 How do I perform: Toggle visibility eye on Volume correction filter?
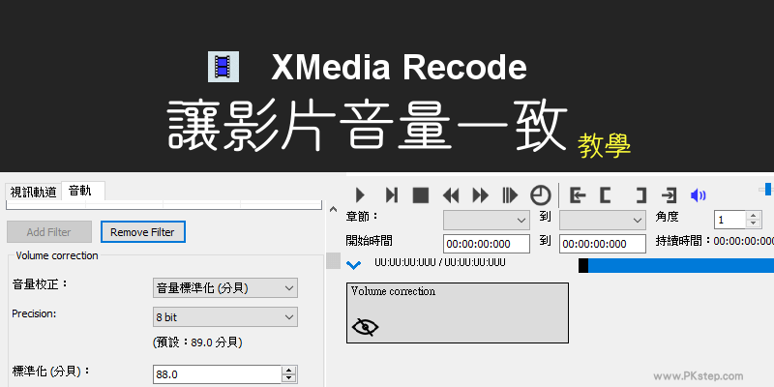click(x=365, y=327)
